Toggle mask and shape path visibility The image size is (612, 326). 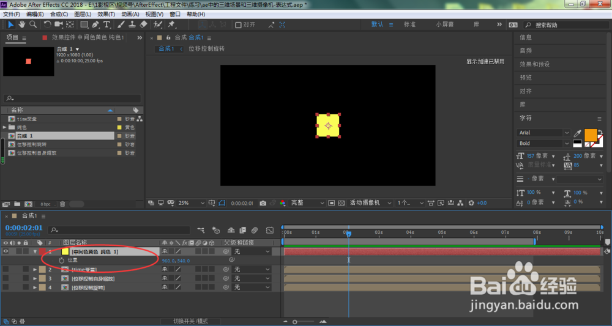point(222,203)
